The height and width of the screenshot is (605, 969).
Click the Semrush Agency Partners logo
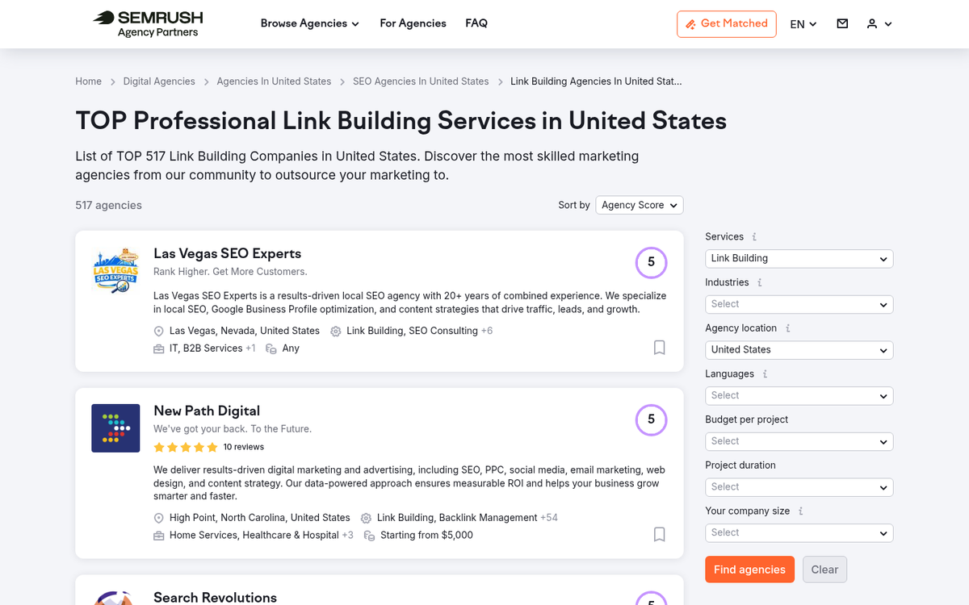(148, 23)
